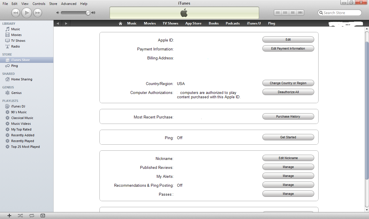The height and width of the screenshot is (219, 369).
Task: Toggle shuffle with the bottom shuffle icon
Action: tap(20, 216)
